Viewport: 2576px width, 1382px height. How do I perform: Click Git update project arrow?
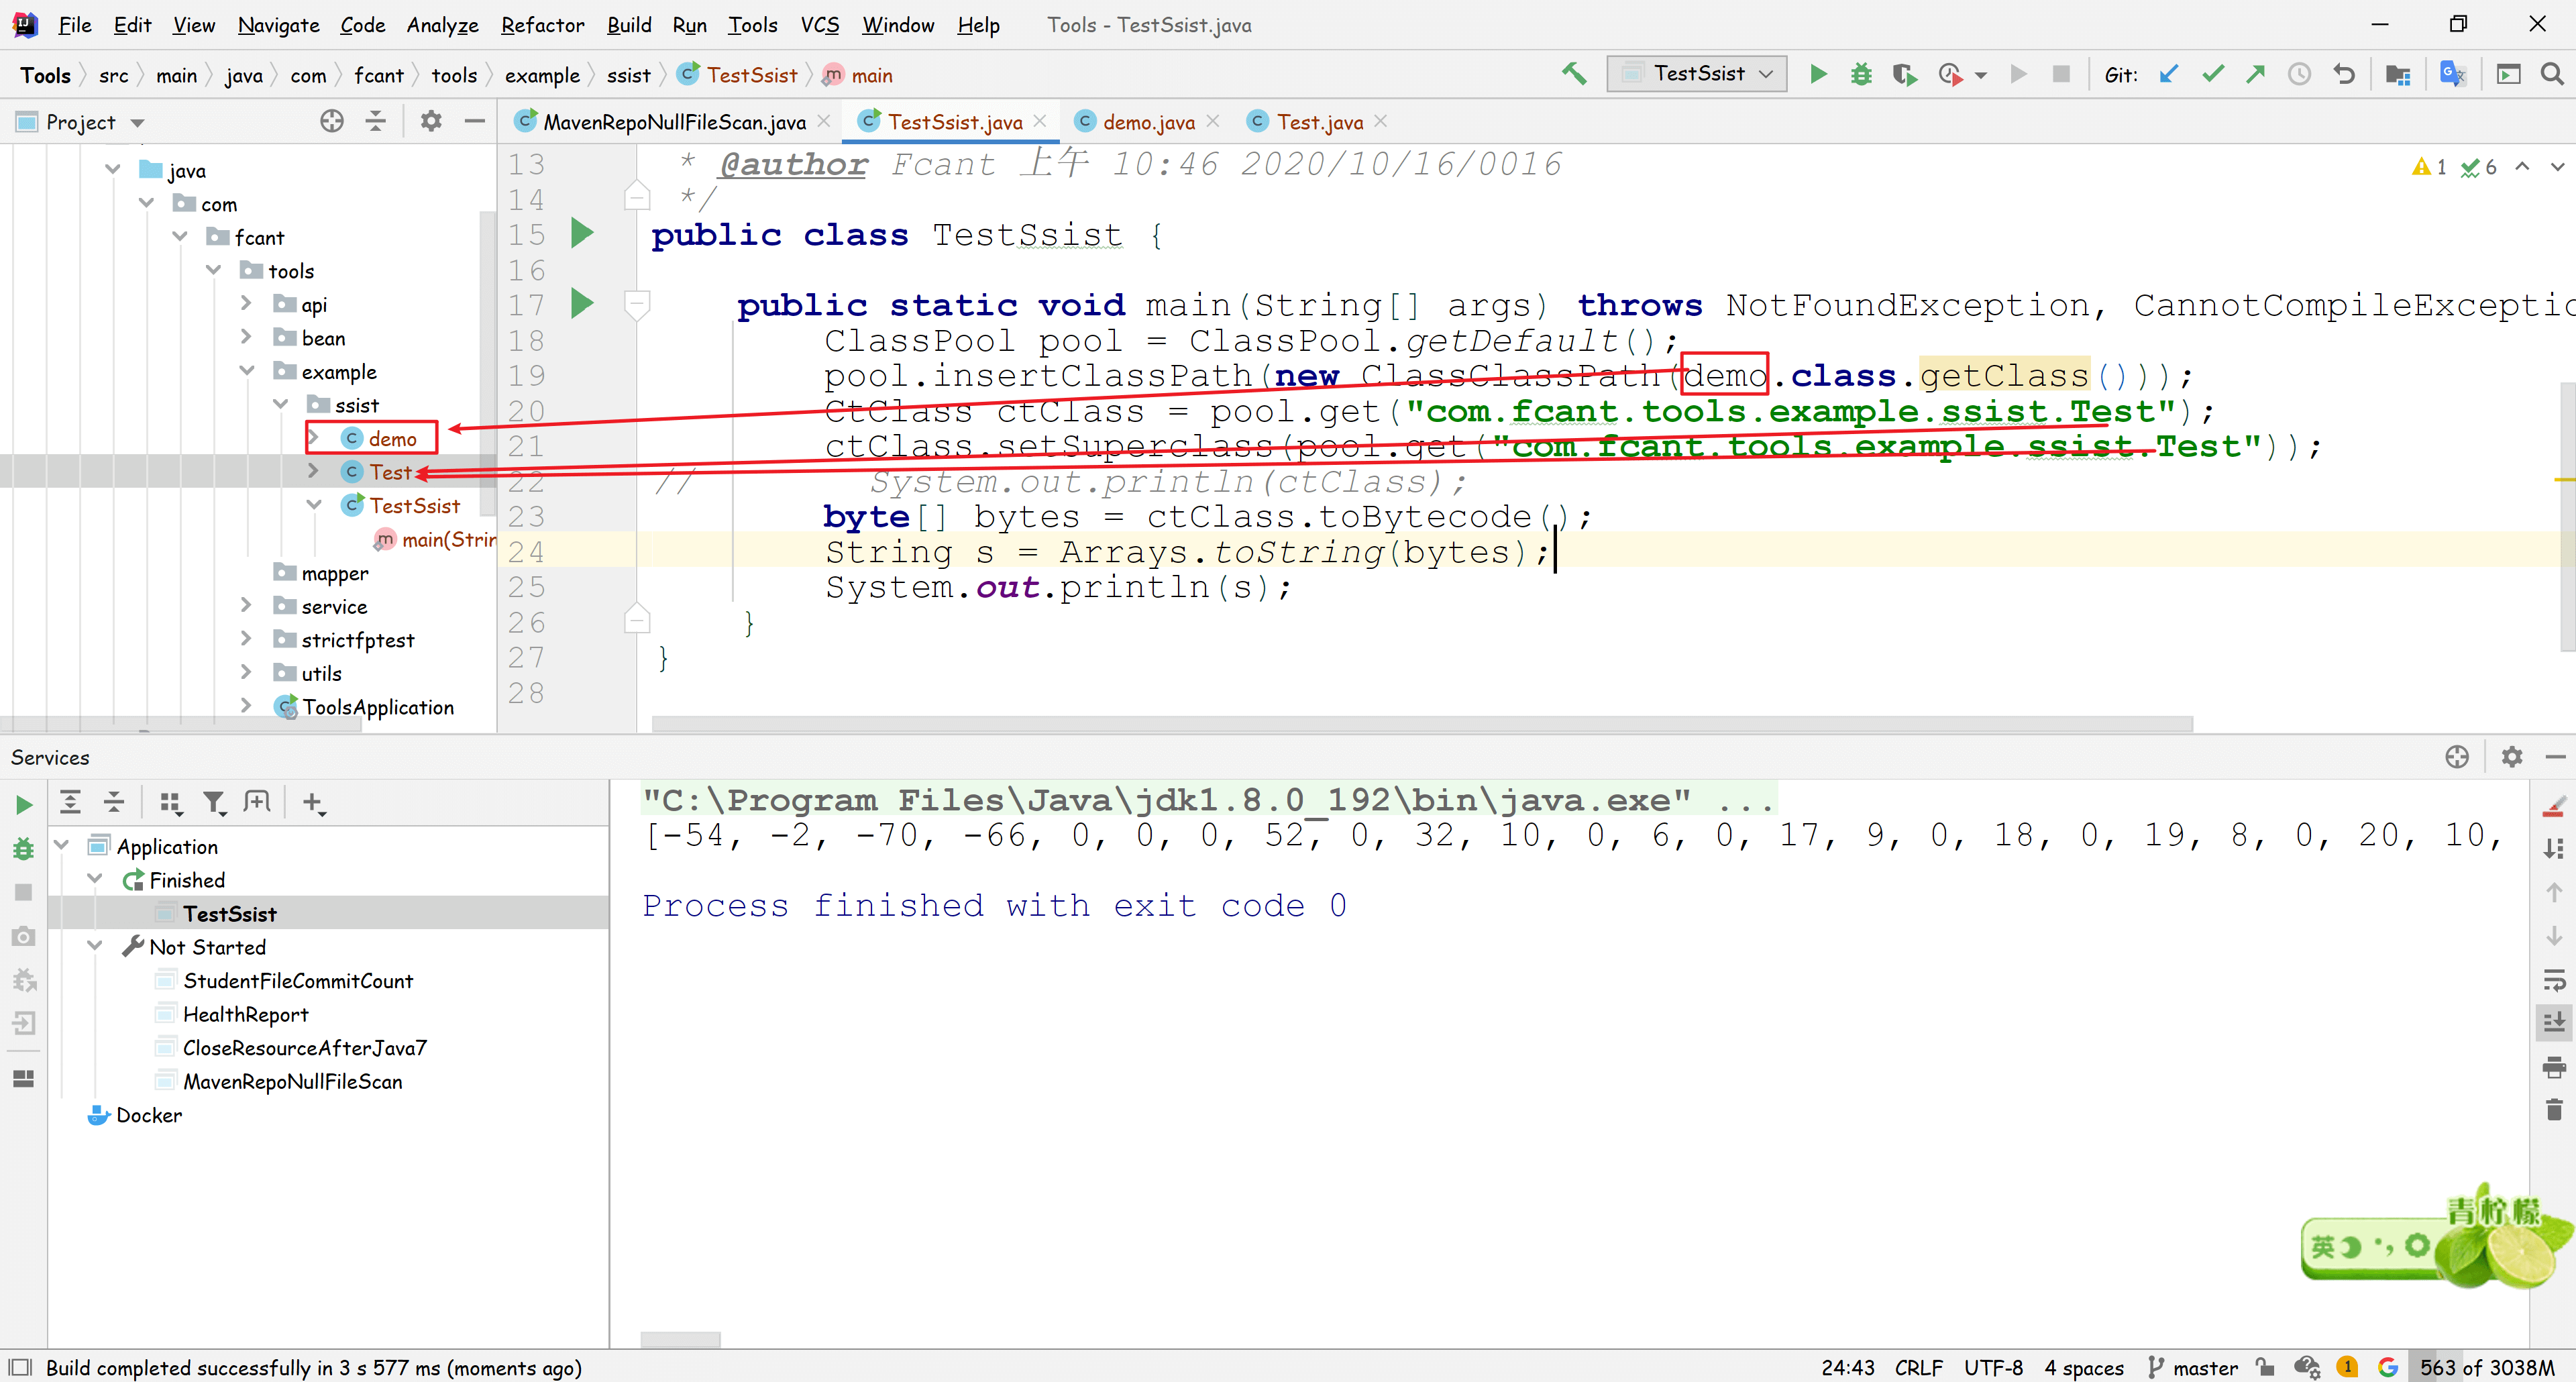point(2168,74)
